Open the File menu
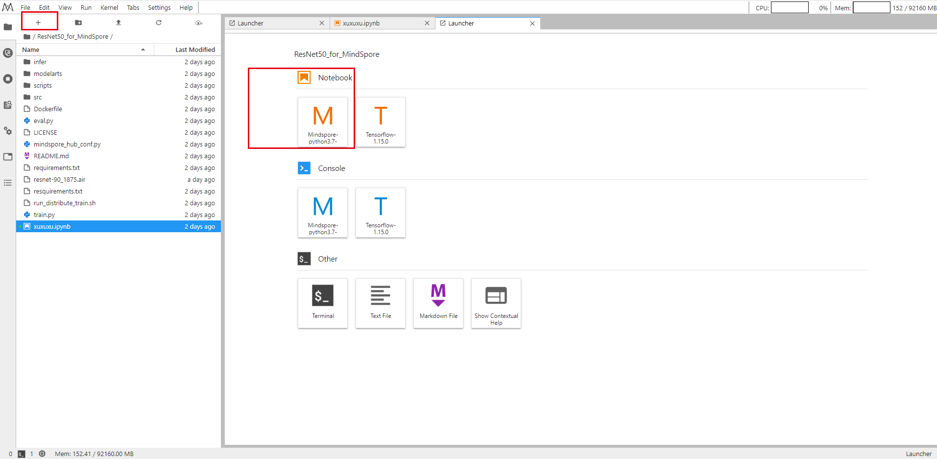 tap(25, 7)
